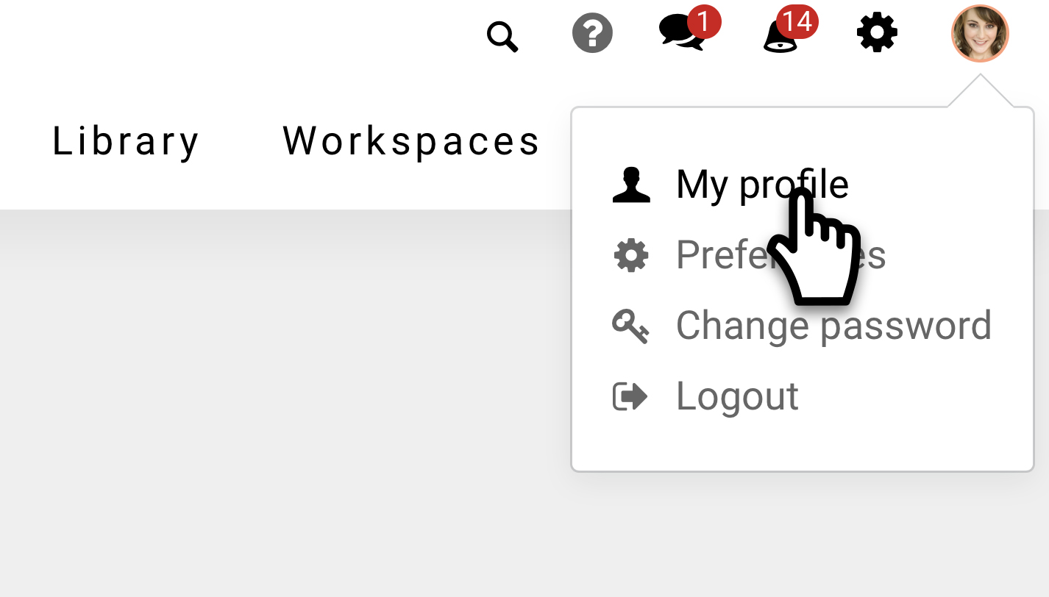Screen dimensions: 1049x597
Task: Click the dropdown pointer arrow beneath the avatar
Action: click(x=980, y=92)
